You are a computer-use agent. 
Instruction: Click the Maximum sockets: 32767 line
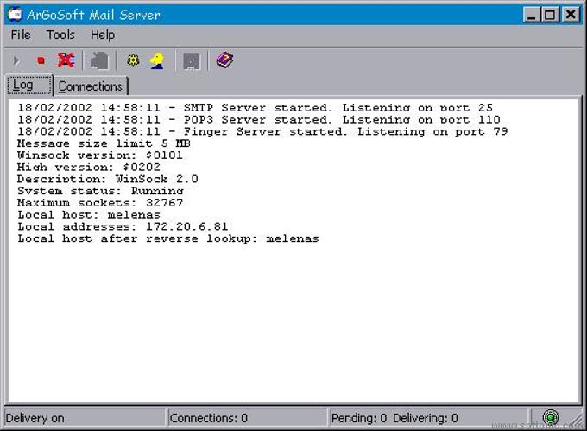[100, 203]
